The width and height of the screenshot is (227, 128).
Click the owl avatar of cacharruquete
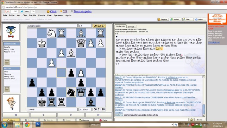click(11, 32)
